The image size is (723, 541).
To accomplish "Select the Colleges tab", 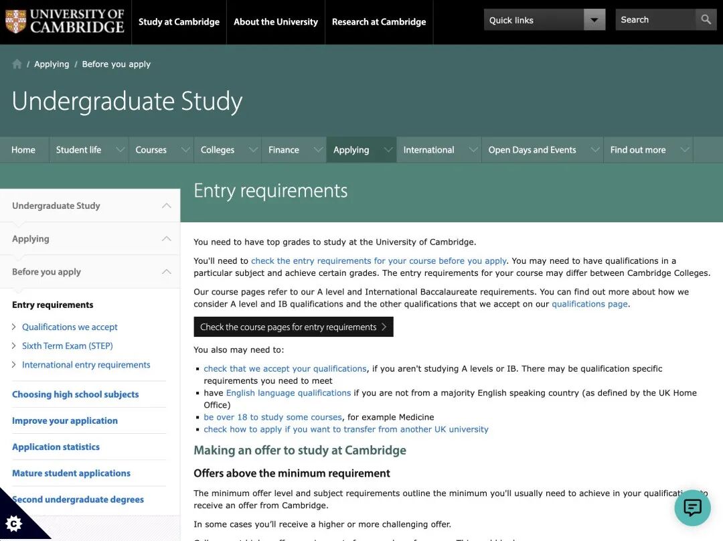I will [217, 149].
